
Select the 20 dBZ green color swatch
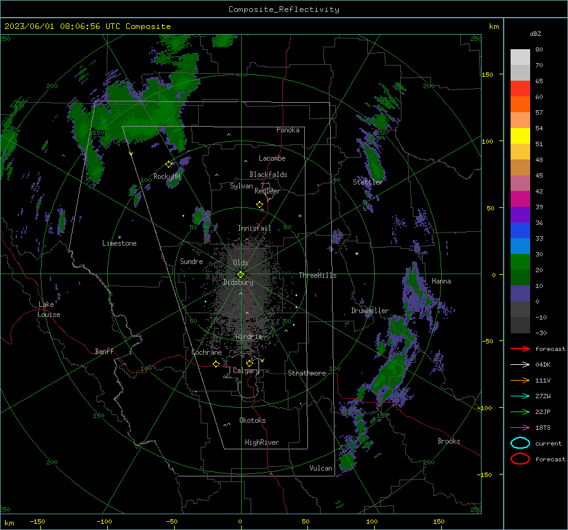pos(520,262)
